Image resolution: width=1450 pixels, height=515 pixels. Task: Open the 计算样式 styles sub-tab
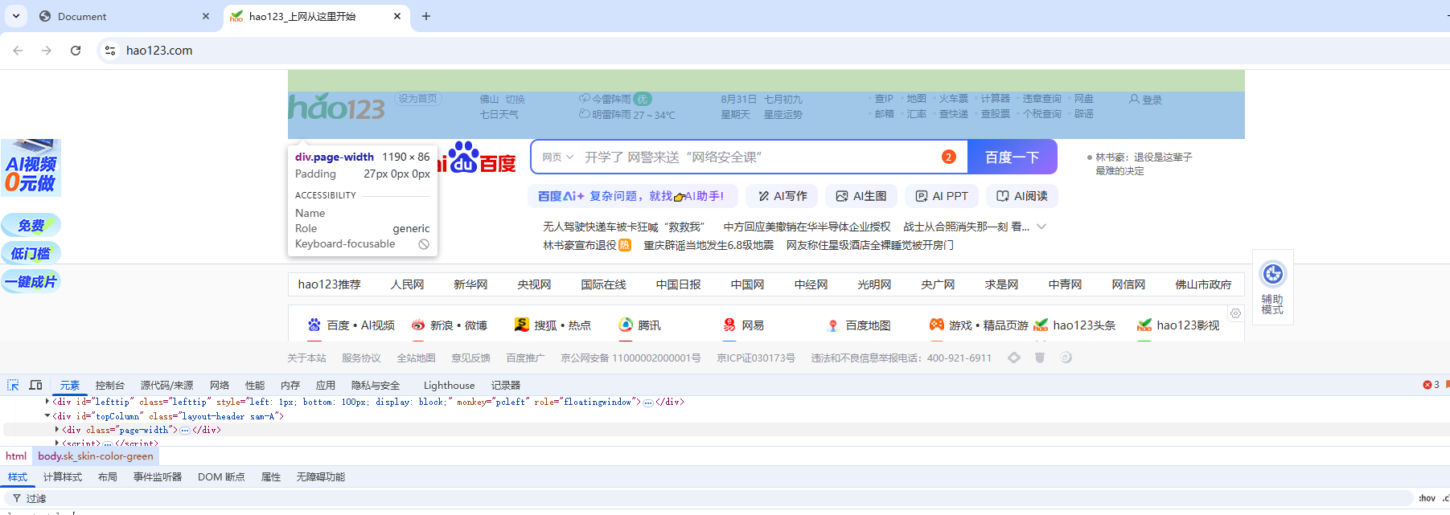(x=63, y=477)
